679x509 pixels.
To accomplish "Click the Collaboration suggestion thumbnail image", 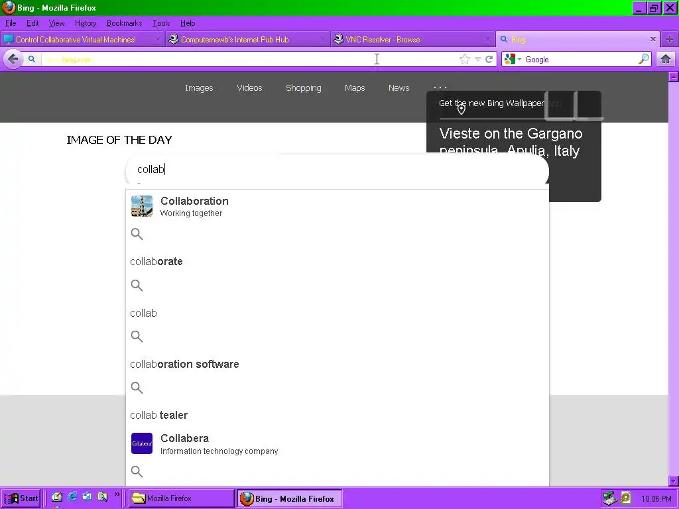I will coord(142,206).
